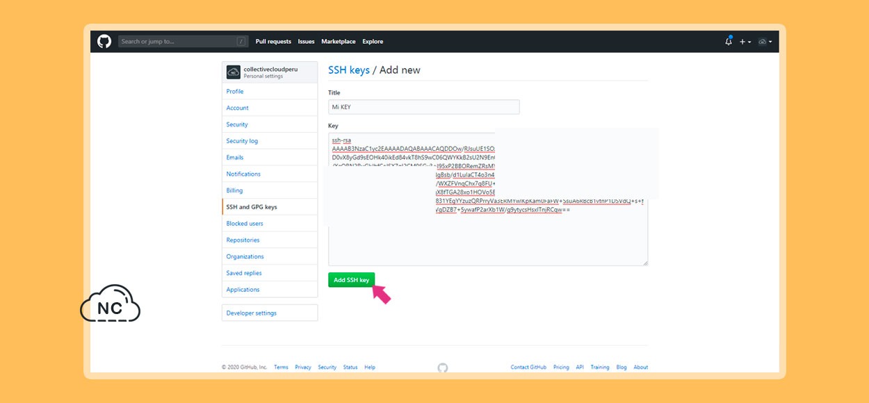Open the Pricing footer link
The image size is (869, 403).
[x=561, y=368]
